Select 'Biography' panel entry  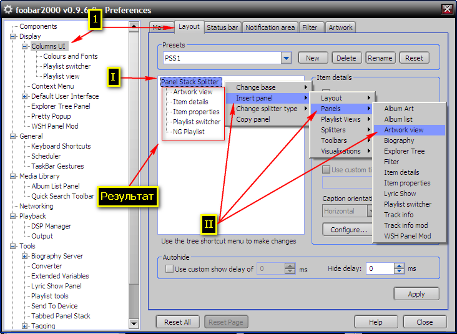click(409, 140)
